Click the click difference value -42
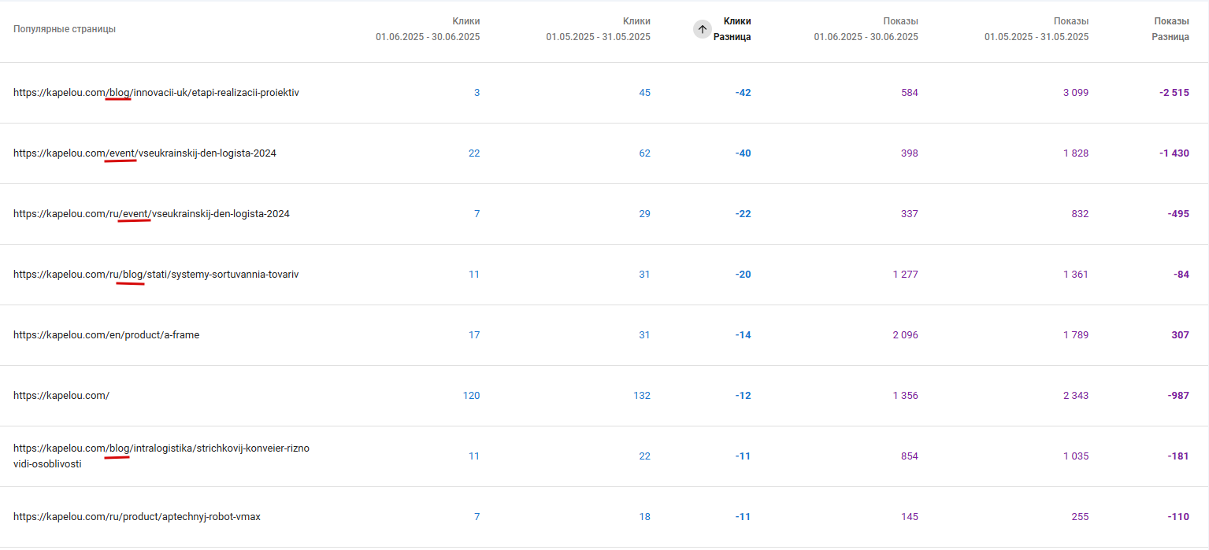The height and width of the screenshot is (550, 1209). (x=743, y=93)
